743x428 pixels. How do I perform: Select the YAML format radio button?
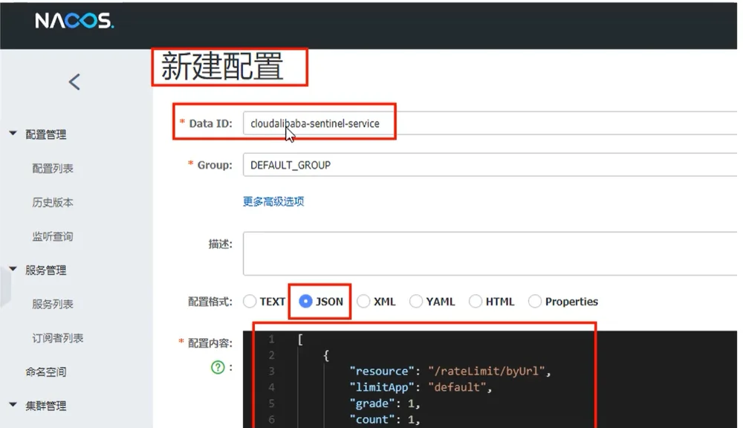coord(416,302)
